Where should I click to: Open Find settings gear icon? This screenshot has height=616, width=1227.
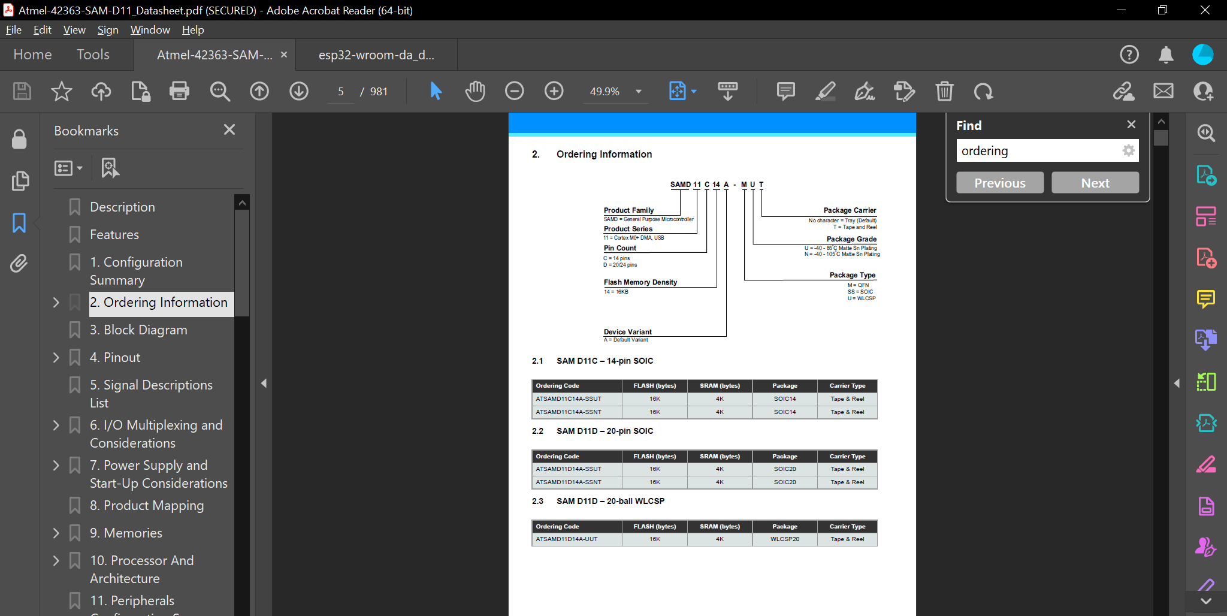pyautogui.click(x=1128, y=150)
